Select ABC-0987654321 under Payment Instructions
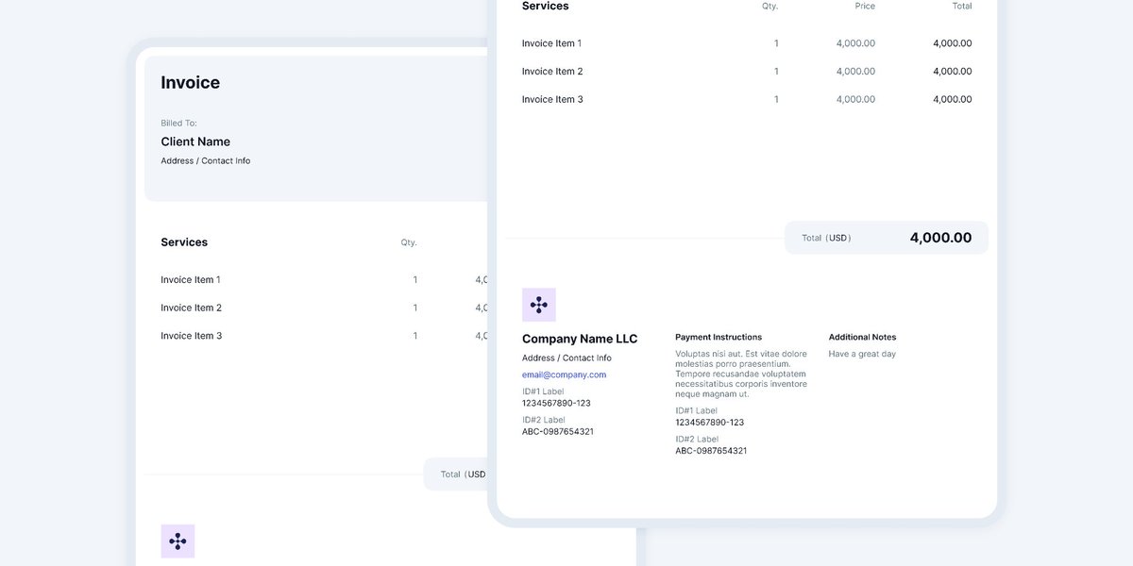The width and height of the screenshot is (1133, 566). tap(711, 450)
